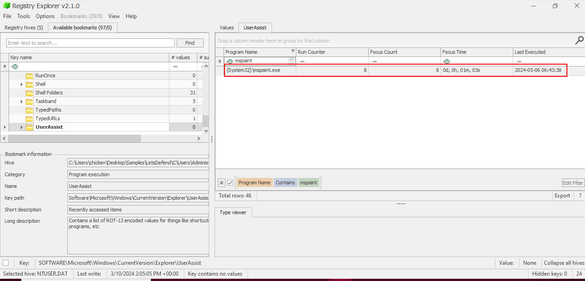
Task: Select the TypedPaths key
Action: pos(48,110)
